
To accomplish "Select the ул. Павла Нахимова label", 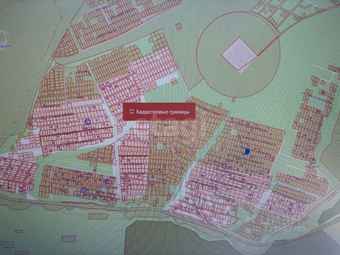I will pyautogui.click(x=316, y=97).
